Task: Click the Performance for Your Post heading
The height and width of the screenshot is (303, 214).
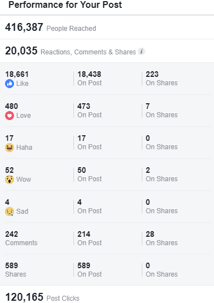Action: pyautogui.click(x=65, y=4)
